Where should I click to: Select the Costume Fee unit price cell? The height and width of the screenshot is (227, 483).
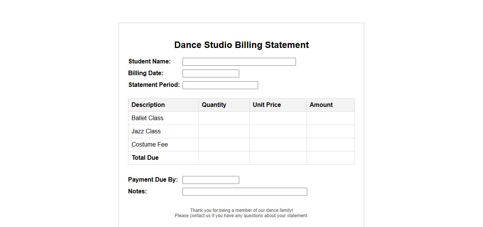tap(278, 145)
